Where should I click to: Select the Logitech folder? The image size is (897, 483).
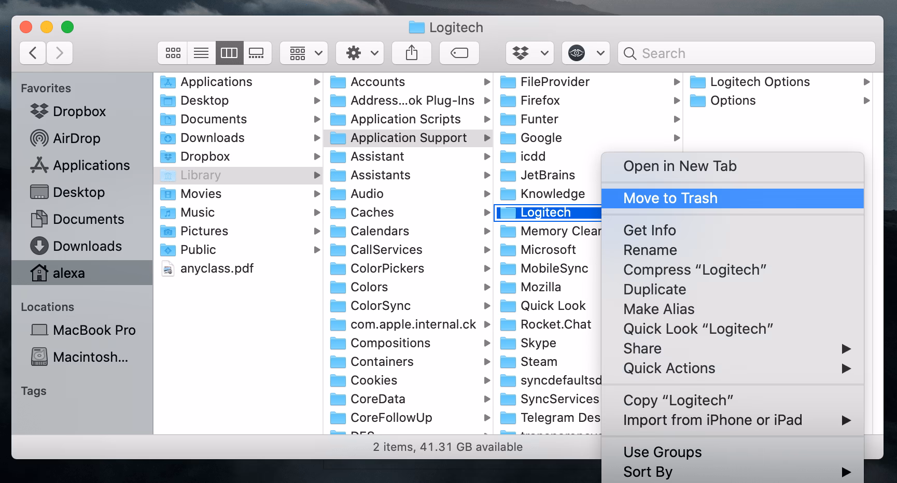[x=548, y=212]
